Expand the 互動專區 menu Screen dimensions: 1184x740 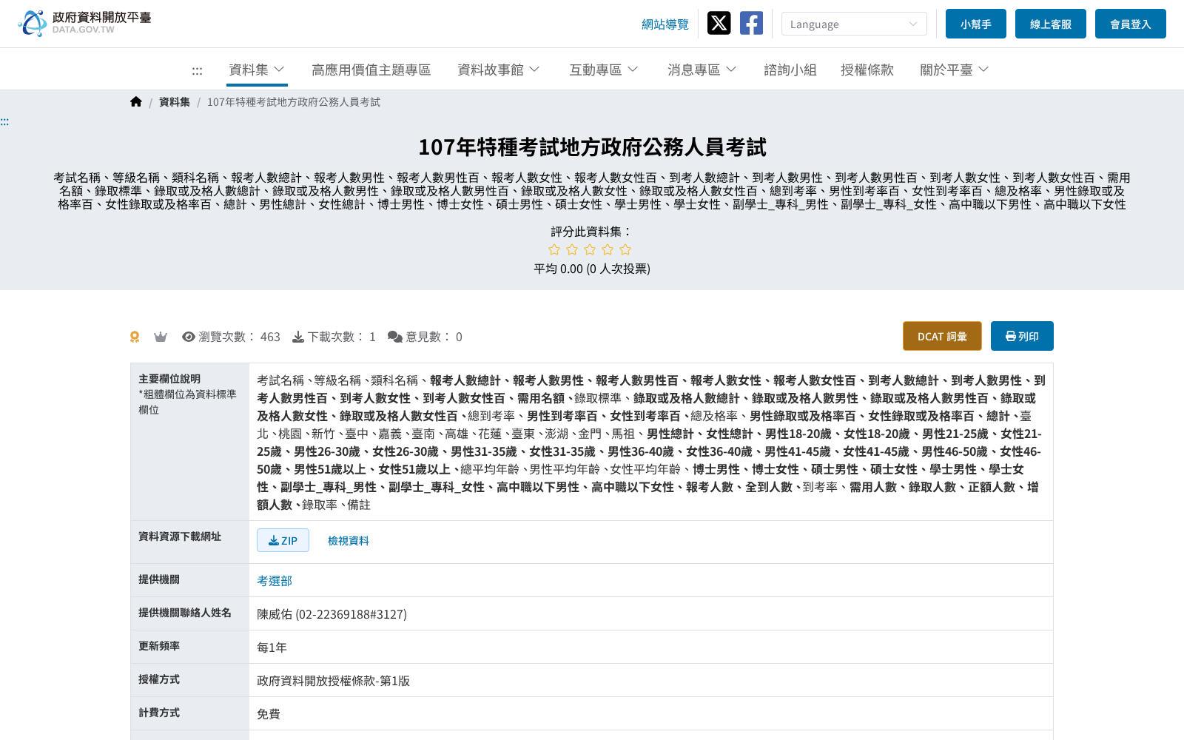[604, 70]
